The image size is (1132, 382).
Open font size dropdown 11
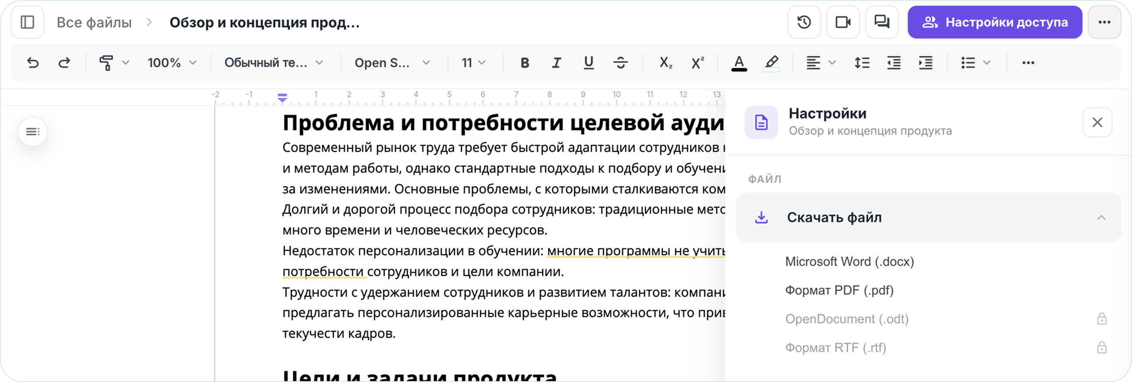click(x=474, y=63)
